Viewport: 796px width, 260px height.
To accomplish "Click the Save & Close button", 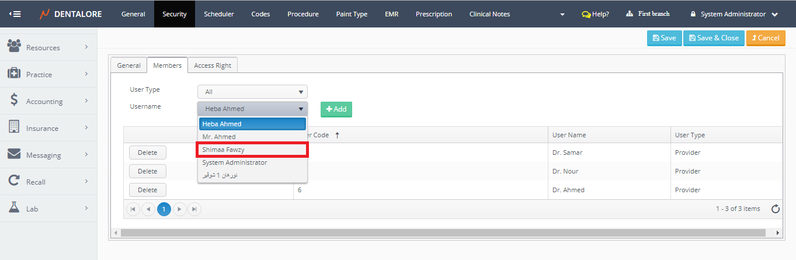I will [714, 38].
